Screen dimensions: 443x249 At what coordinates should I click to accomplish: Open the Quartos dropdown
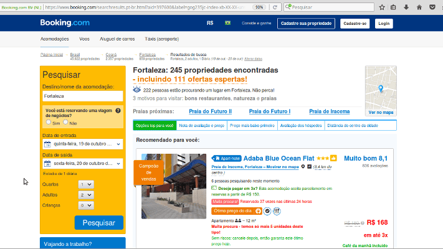click(86, 184)
